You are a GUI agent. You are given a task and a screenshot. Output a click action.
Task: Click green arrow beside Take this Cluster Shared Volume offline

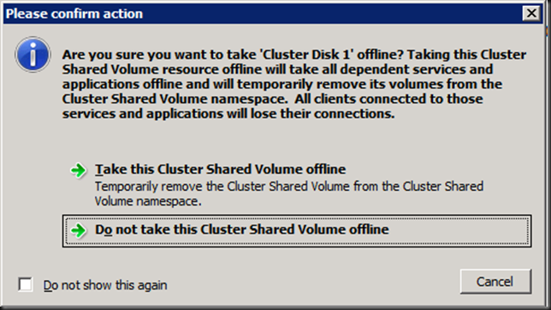[78, 170]
